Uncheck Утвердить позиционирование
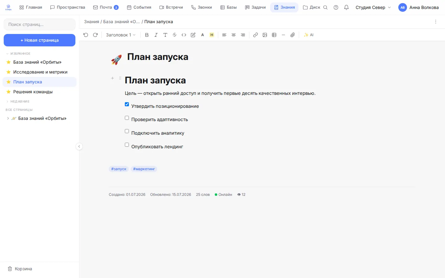Screen dimensions: 445x278 (x=127, y=104)
